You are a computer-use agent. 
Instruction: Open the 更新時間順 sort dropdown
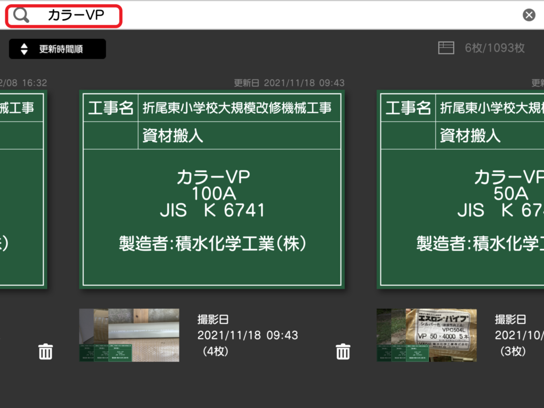click(x=57, y=49)
